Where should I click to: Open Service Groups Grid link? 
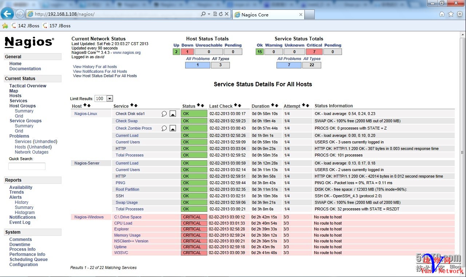point(19,131)
